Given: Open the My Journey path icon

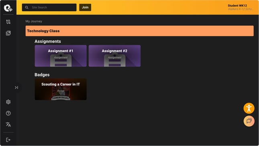Looking at the screenshot, I should click(8, 22).
